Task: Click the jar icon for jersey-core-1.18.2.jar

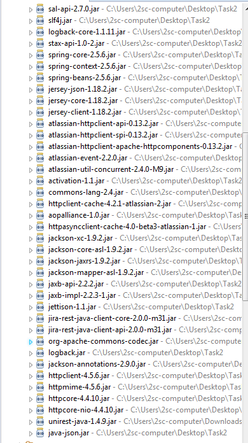Action: click(x=40, y=101)
